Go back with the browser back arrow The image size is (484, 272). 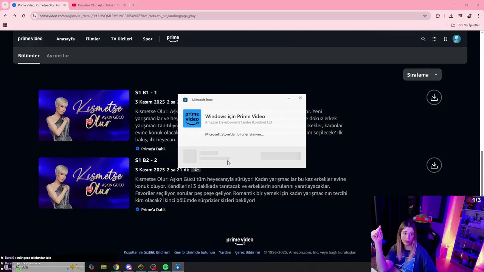pyautogui.click(x=5, y=16)
